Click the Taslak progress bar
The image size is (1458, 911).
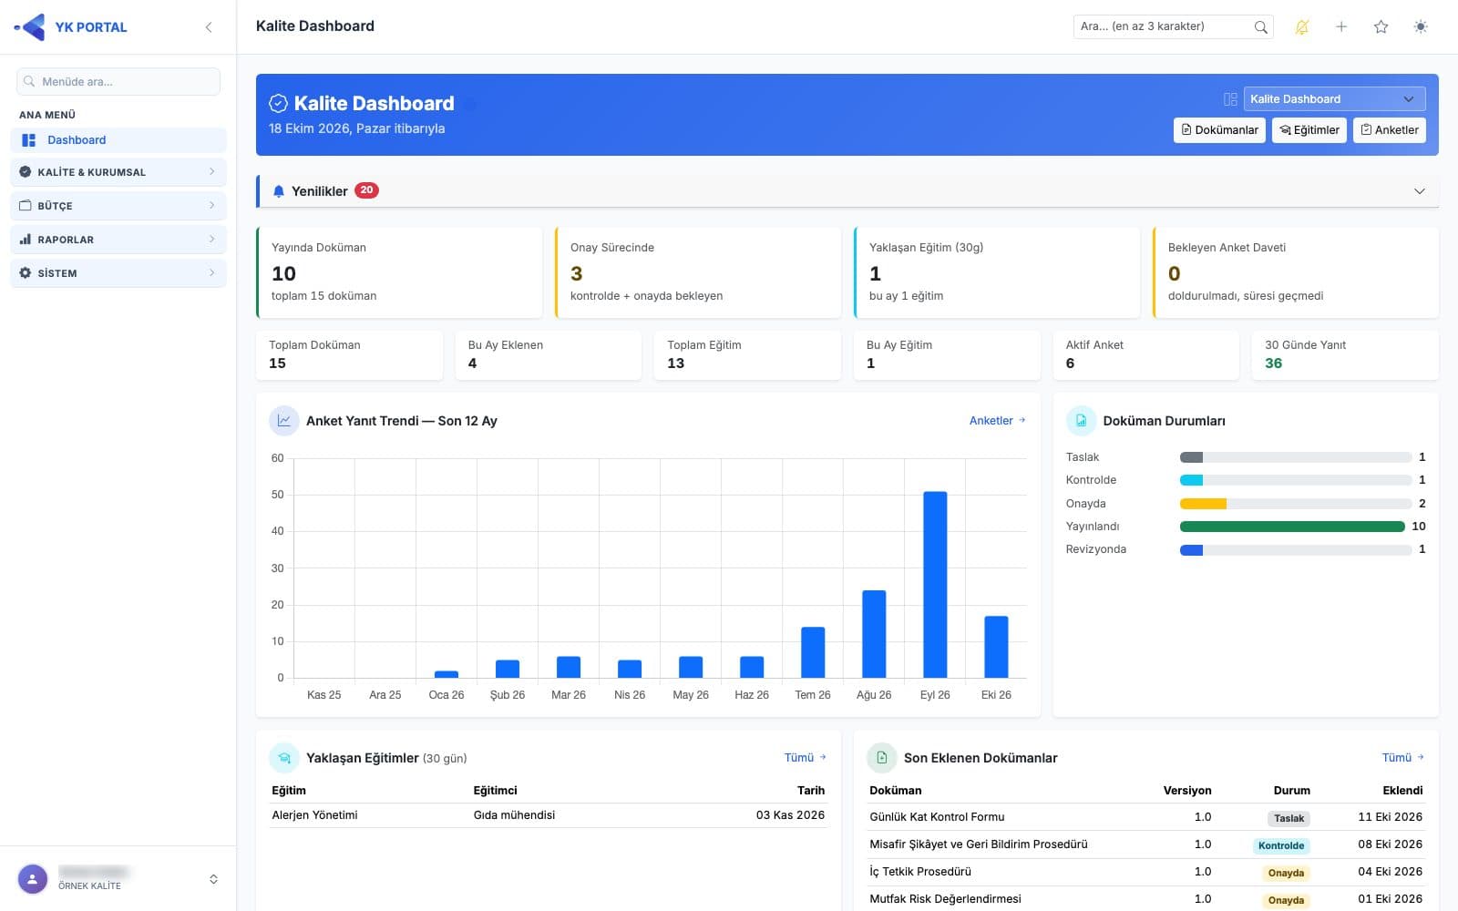1295,457
